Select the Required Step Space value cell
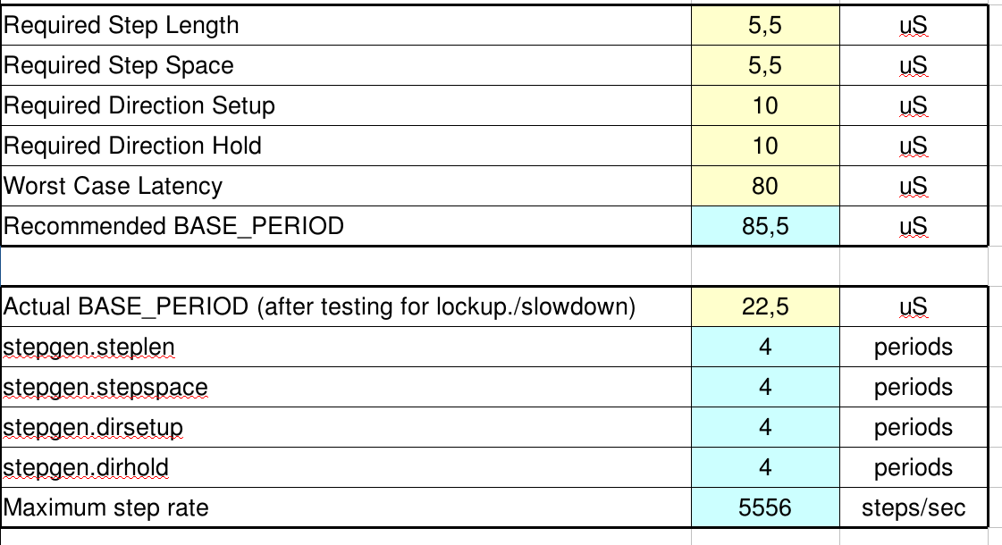The width and height of the screenshot is (1002, 545). [765, 65]
